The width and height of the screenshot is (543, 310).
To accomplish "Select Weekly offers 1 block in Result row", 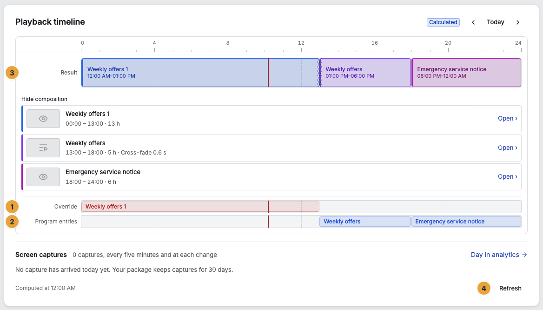I will (200, 73).
